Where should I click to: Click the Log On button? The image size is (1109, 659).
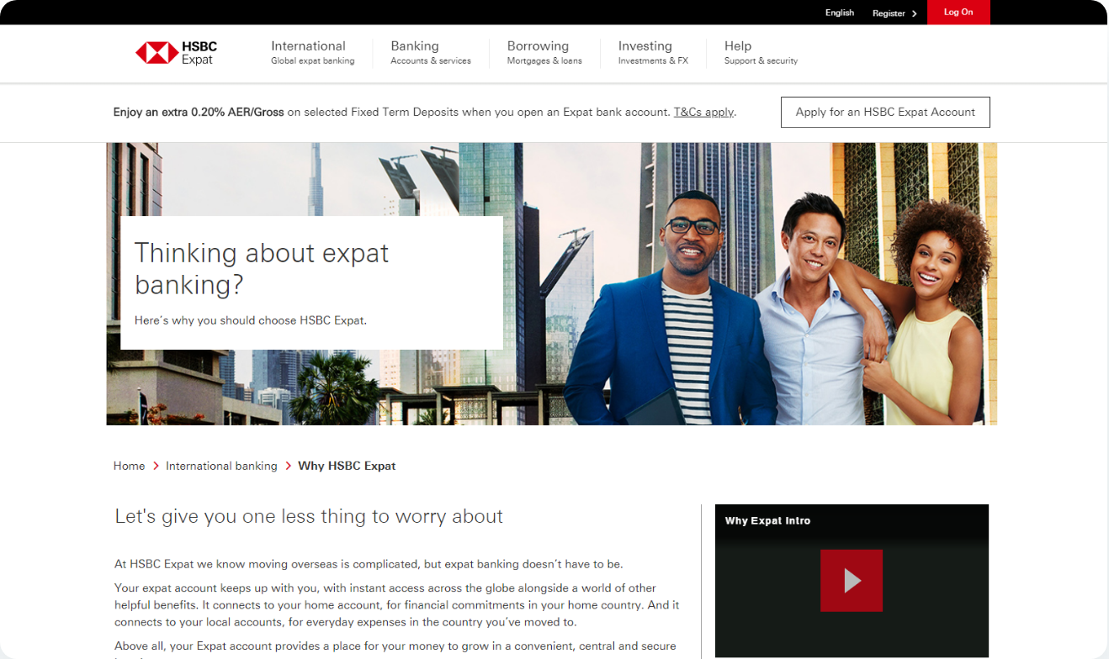pos(958,13)
